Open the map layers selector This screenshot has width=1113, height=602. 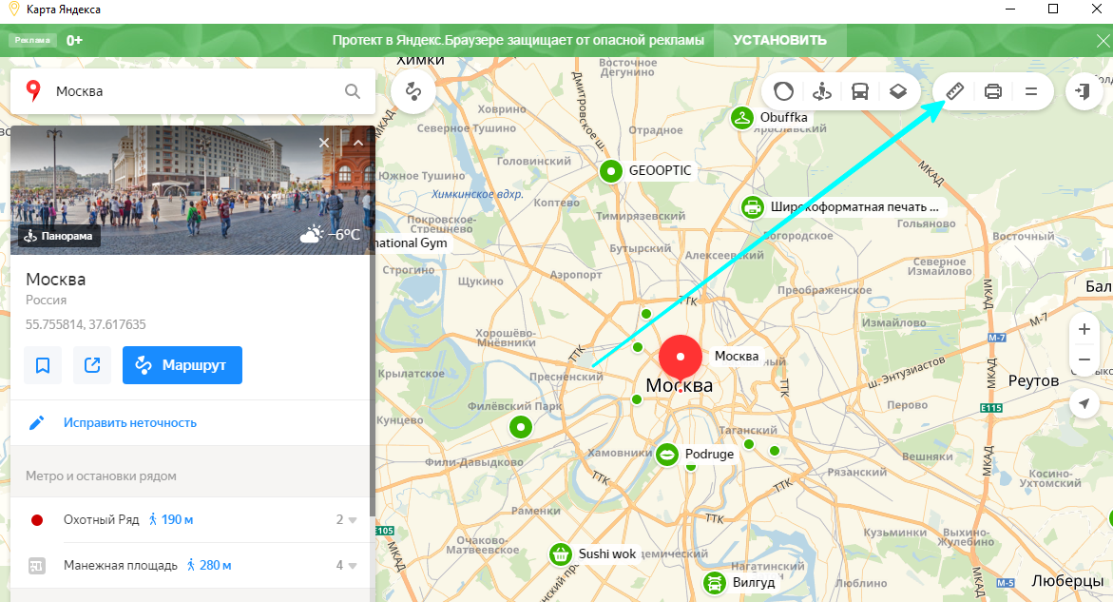click(898, 91)
